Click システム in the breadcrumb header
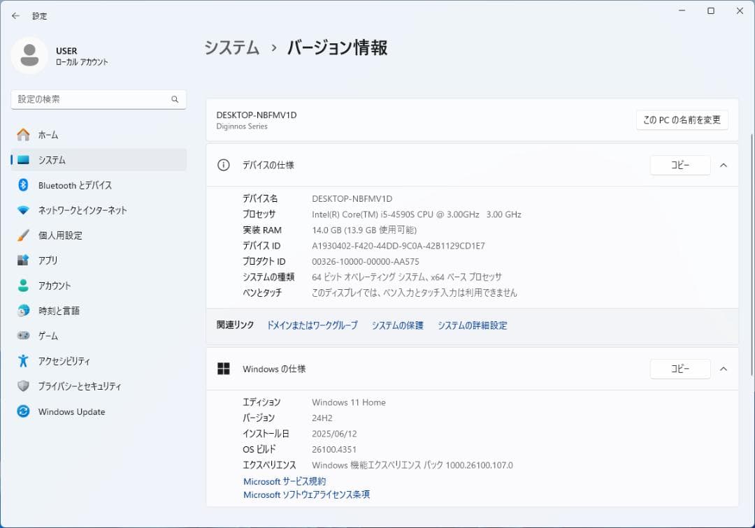The height and width of the screenshot is (528, 755). [232, 47]
